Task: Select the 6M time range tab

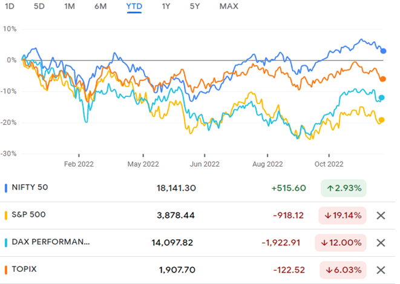Action: [100, 6]
